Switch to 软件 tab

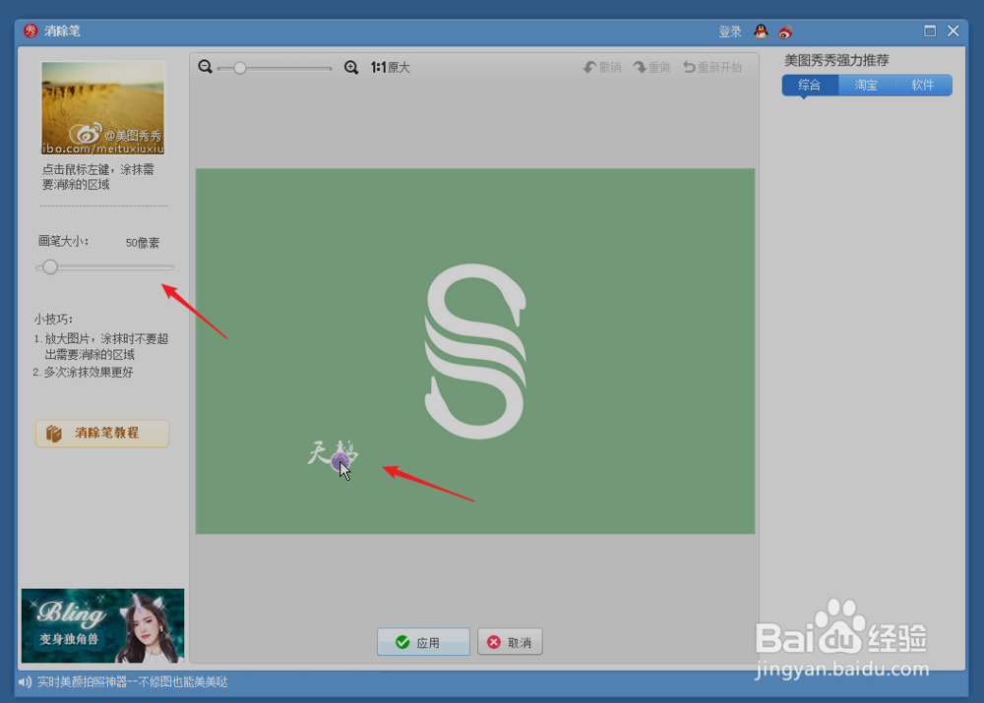[x=923, y=86]
